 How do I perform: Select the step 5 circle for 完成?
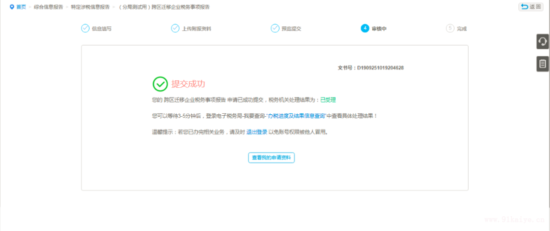pos(450,28)
